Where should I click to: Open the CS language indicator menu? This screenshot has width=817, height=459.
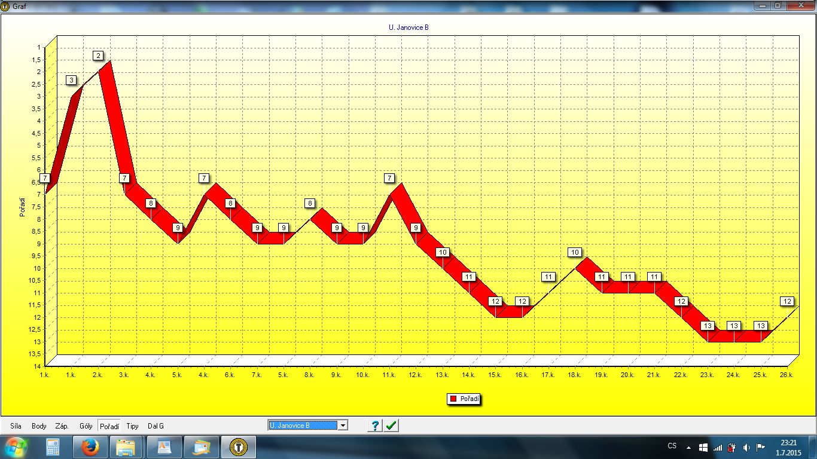672,446
